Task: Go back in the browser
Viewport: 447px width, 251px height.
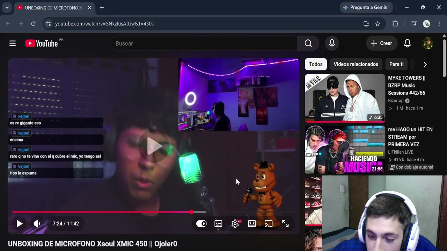Action: click(8, 24)
